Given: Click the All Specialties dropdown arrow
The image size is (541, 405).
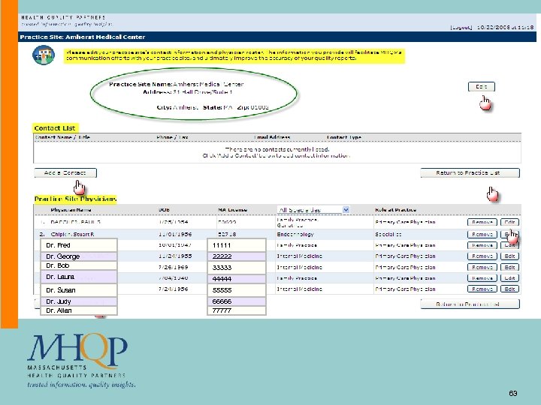Looking at the screenshot, I should pos(346,210).
